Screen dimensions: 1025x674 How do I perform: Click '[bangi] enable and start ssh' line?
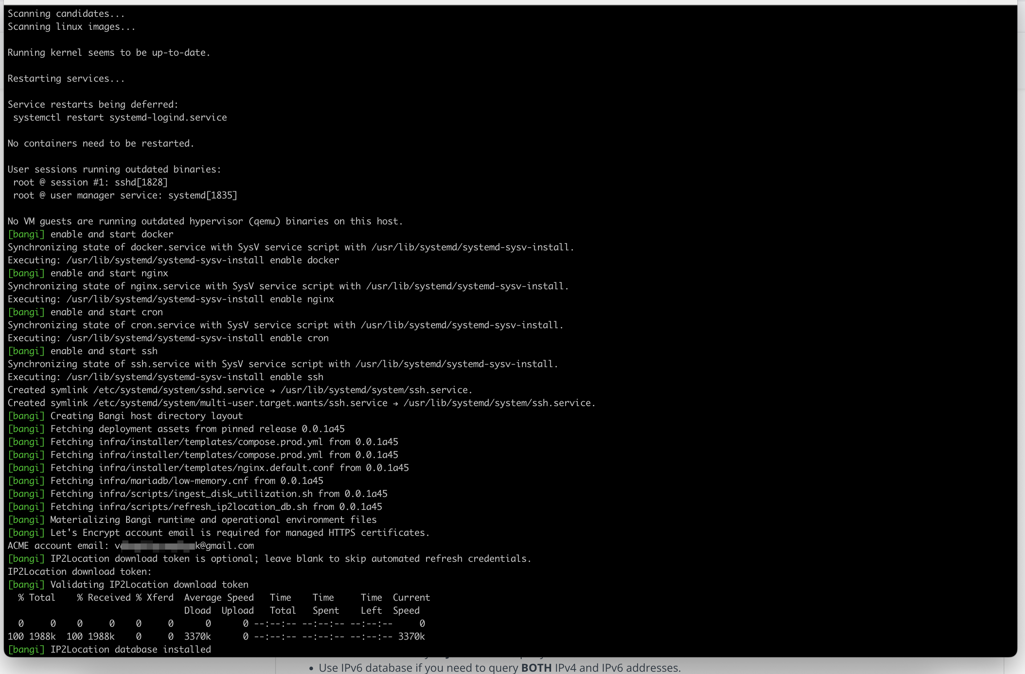pos(83,351)
